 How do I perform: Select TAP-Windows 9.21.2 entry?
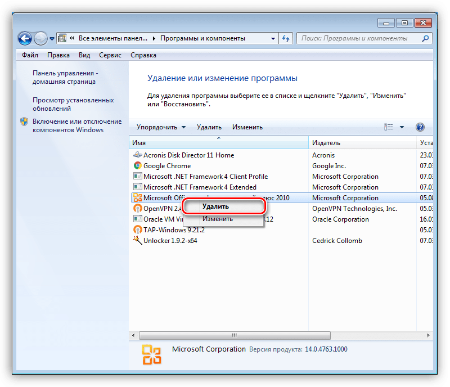[x=174, y=230]
